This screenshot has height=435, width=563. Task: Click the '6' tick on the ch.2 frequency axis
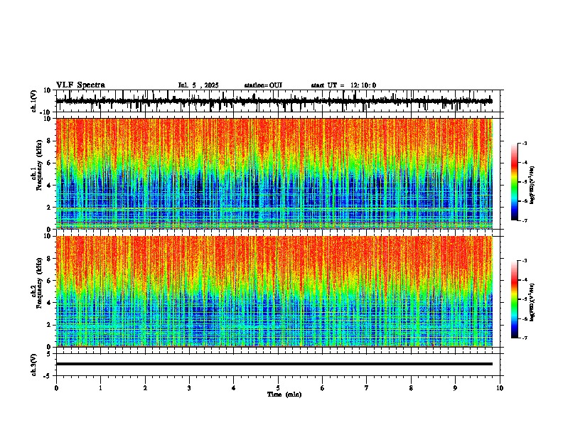(50, 281)
